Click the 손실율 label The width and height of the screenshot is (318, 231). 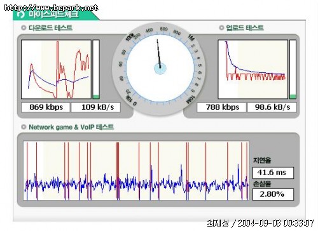[262, 183]
